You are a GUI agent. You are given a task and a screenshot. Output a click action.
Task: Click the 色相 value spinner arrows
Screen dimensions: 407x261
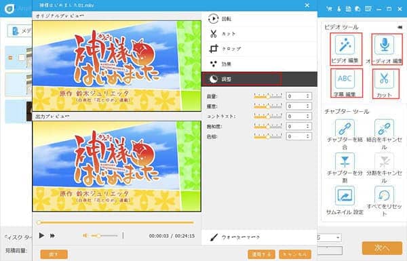click(x=307, y=136)
